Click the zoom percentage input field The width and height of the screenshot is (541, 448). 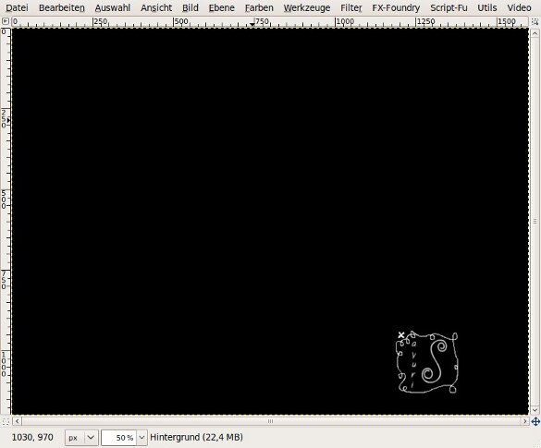coord(118,438)
